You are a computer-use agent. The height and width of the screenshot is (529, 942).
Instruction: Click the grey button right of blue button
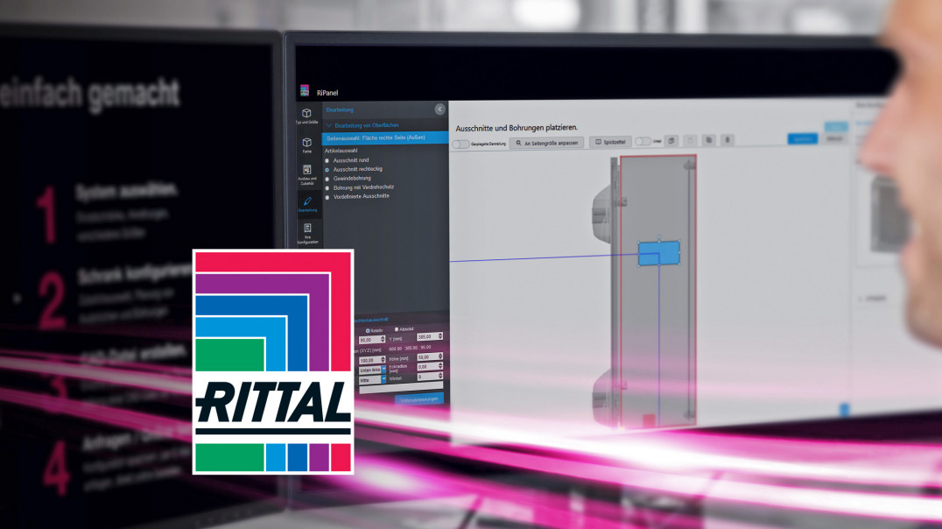click(x=834, y=138)
